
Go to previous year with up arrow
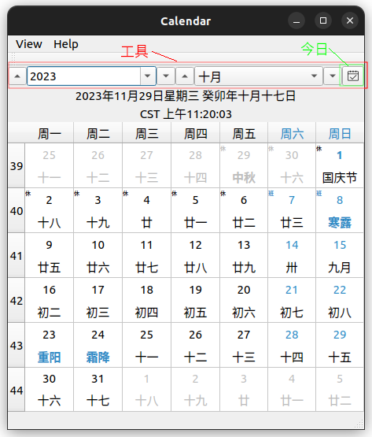pyautogui.click(x=17, y=76)
